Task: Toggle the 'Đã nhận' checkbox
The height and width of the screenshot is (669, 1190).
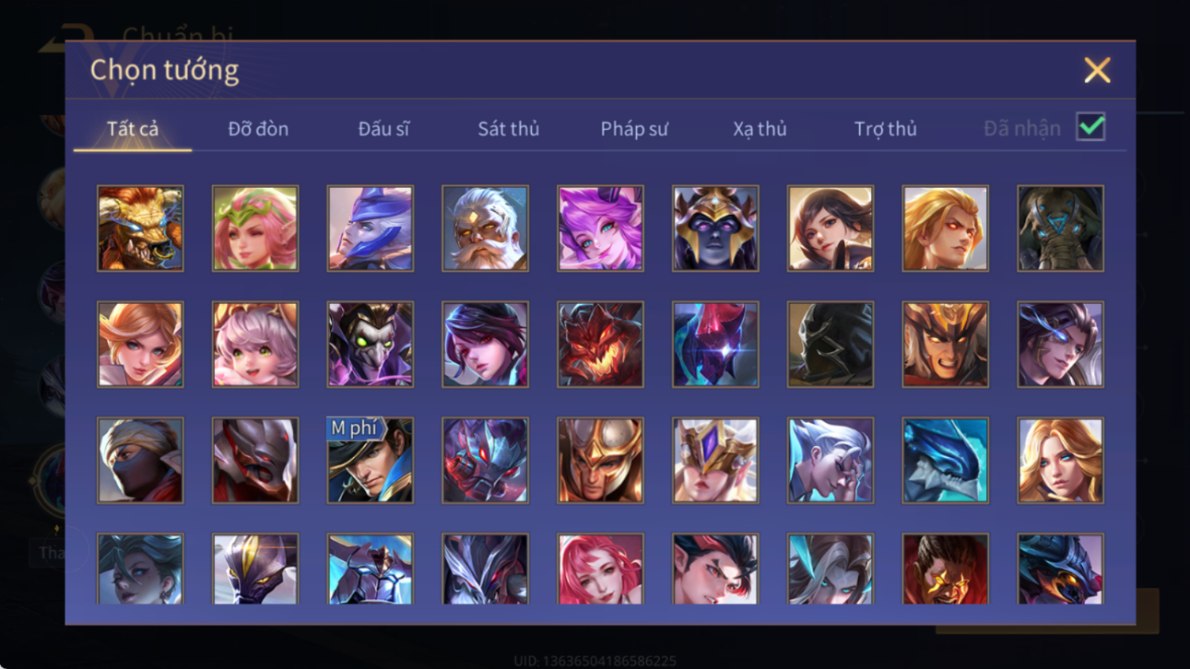Action: click(x=1090, y=127)
